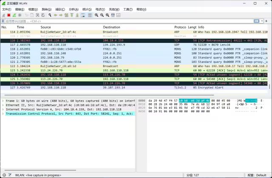
Task: Open the 编辑(E) menu
Action: point(20,9)
